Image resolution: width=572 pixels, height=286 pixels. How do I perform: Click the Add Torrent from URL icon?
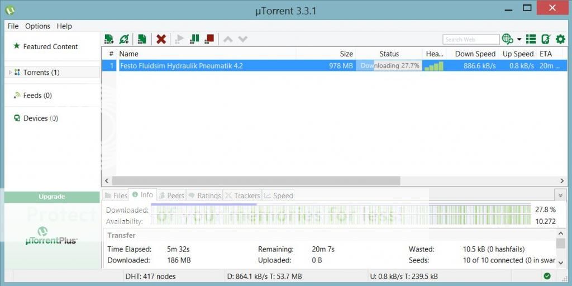(x=124, y=39)
